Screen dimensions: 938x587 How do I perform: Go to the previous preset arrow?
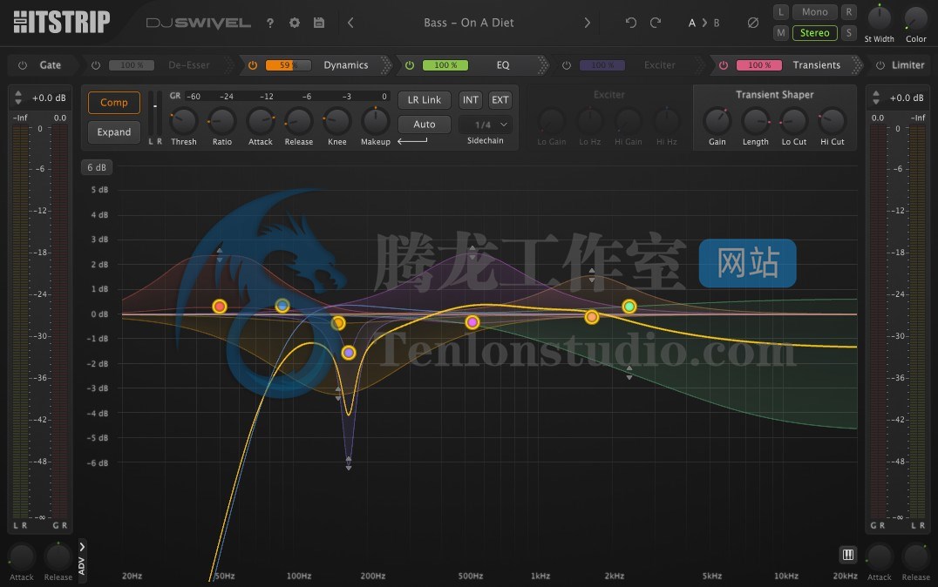[350, 24]
